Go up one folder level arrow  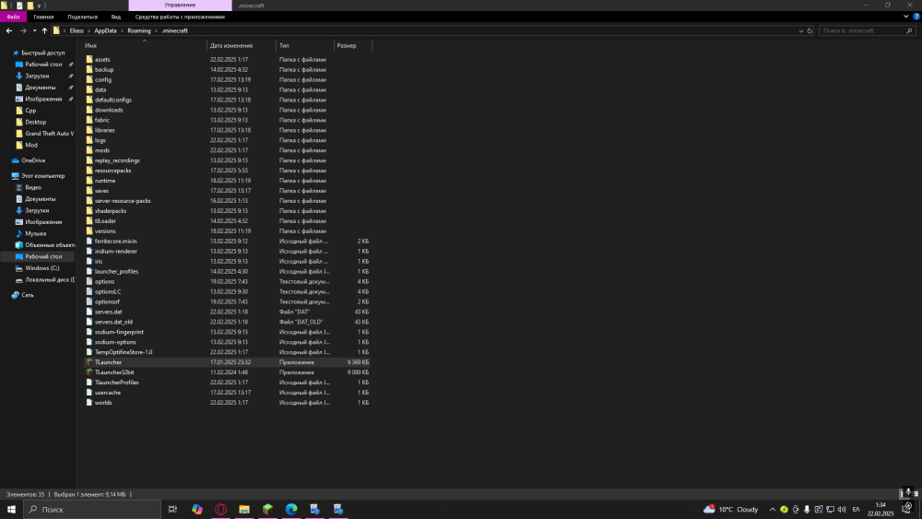click(x=44, y=30)
